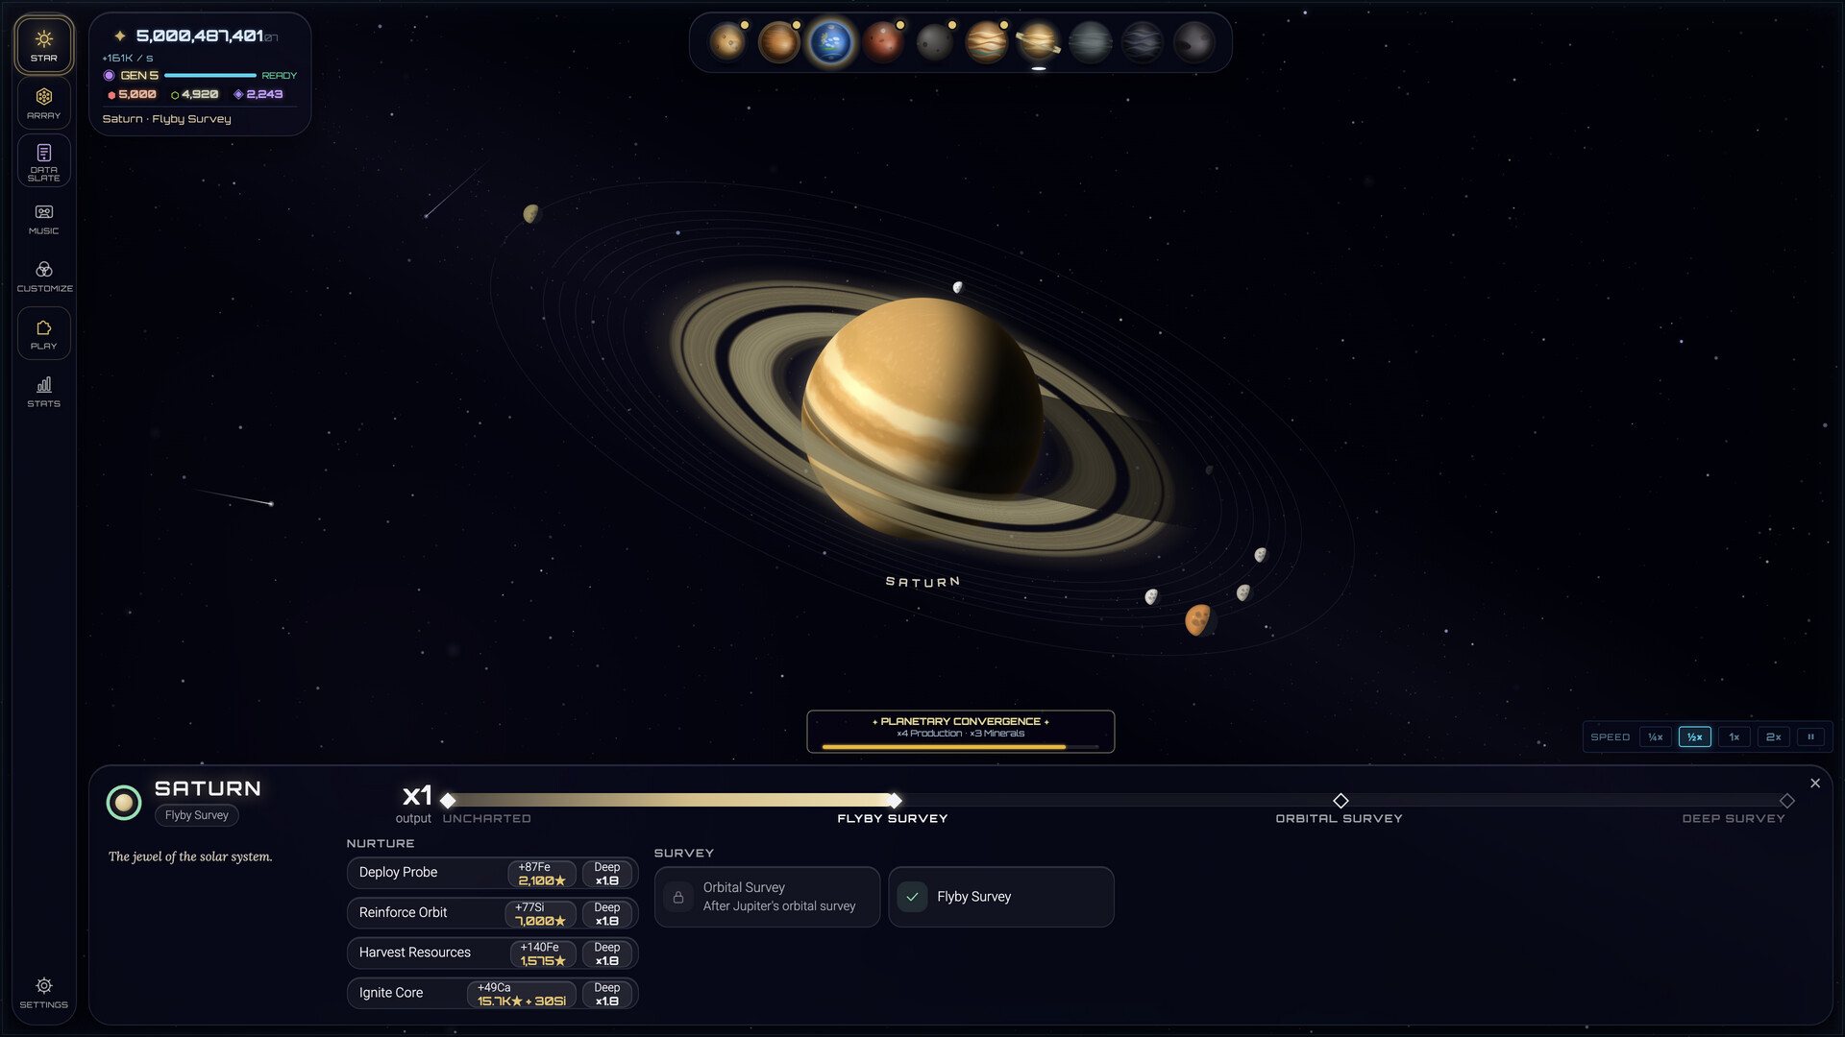Open Settings via the gear icon
The height and width of the screenshot is (1037, 1845).
(43, 993)
